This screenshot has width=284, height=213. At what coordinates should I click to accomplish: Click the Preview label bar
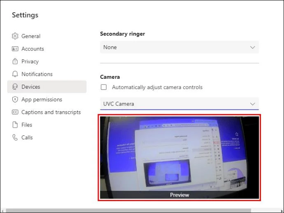point(179,195)
